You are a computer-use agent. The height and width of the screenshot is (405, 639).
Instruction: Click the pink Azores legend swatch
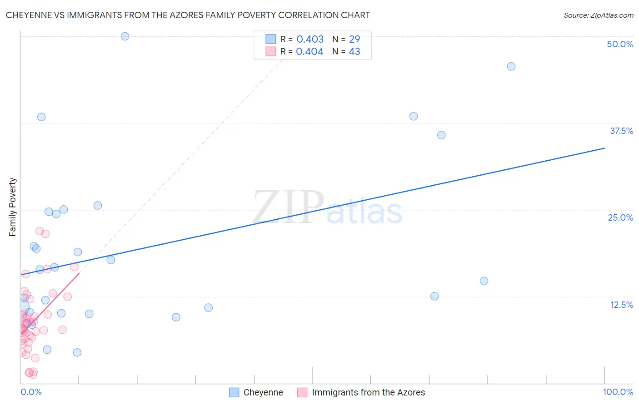tap(302, 392)
